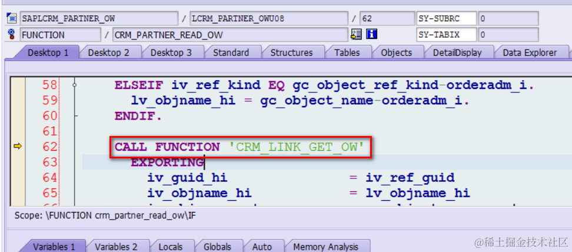The width and height of the screenshot is (572, 252).
Task: Set a breakpoint in margin at line 64
Action: (17, 178)
